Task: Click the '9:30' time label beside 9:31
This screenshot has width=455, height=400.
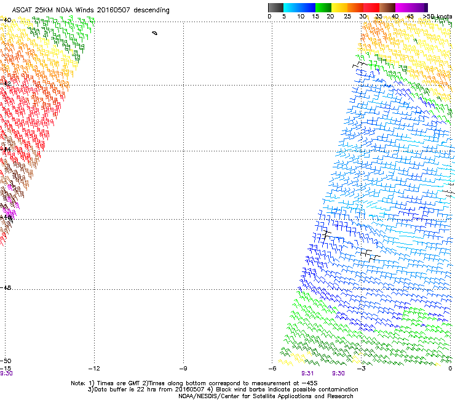Action: click(338, 374)
